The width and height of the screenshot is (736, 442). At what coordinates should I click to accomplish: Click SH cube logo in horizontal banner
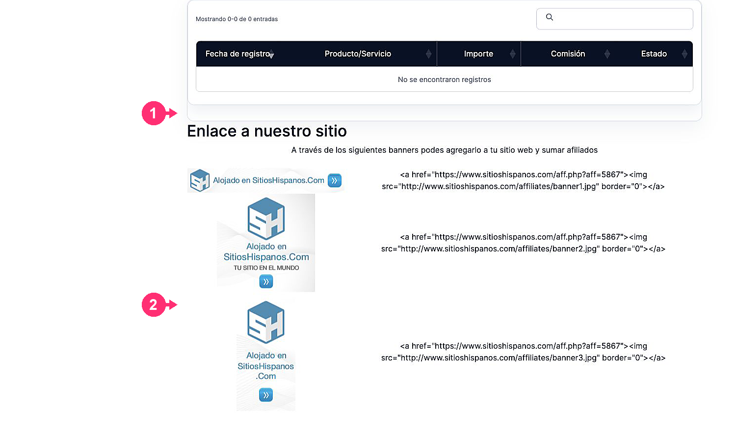coord(200,180)
